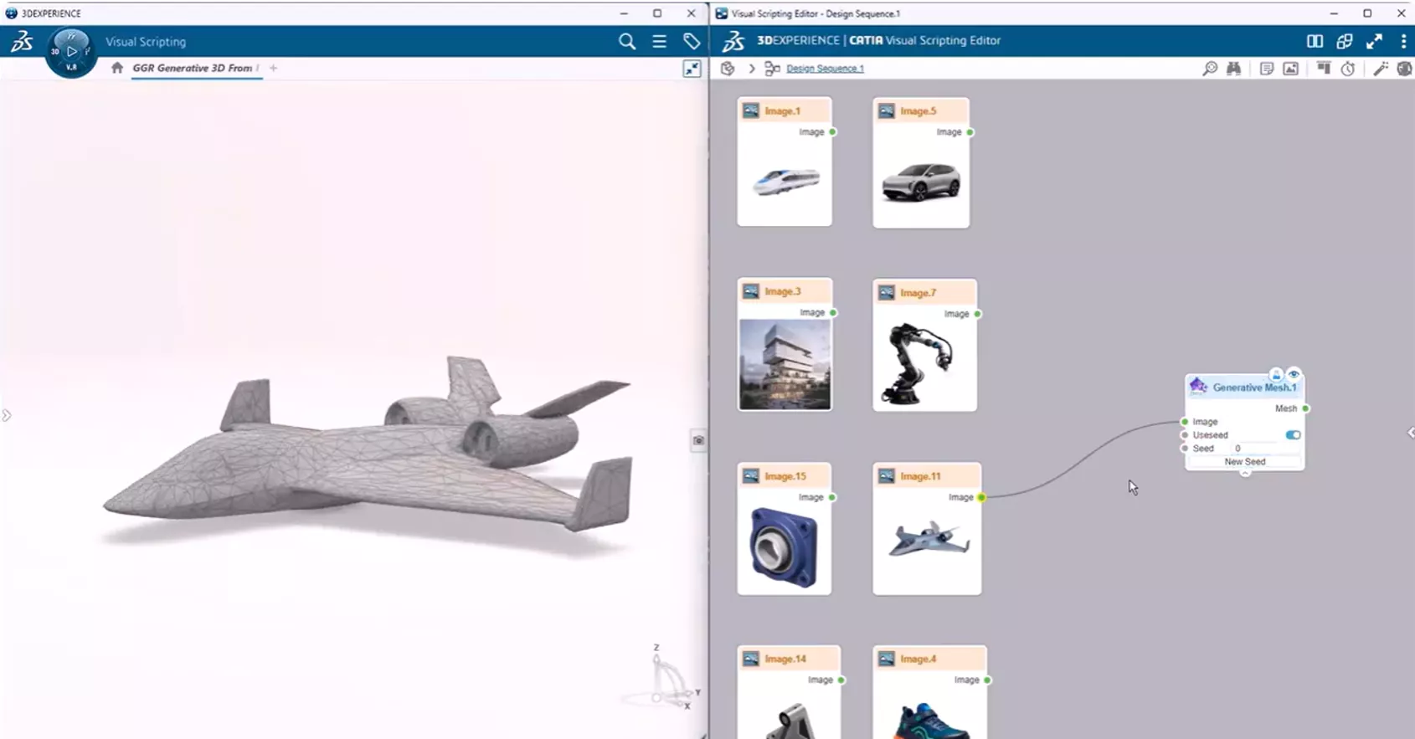1415x739 pixels.
Task: Click the Image.11 node title
Action: (x=920, y=476)
